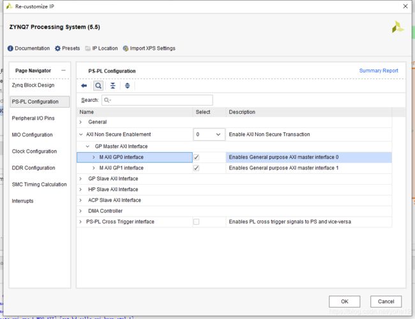
Task: Collapse the AXI Non Secure Enablement row
Action: pyautogui.click(x=80, y=134)
